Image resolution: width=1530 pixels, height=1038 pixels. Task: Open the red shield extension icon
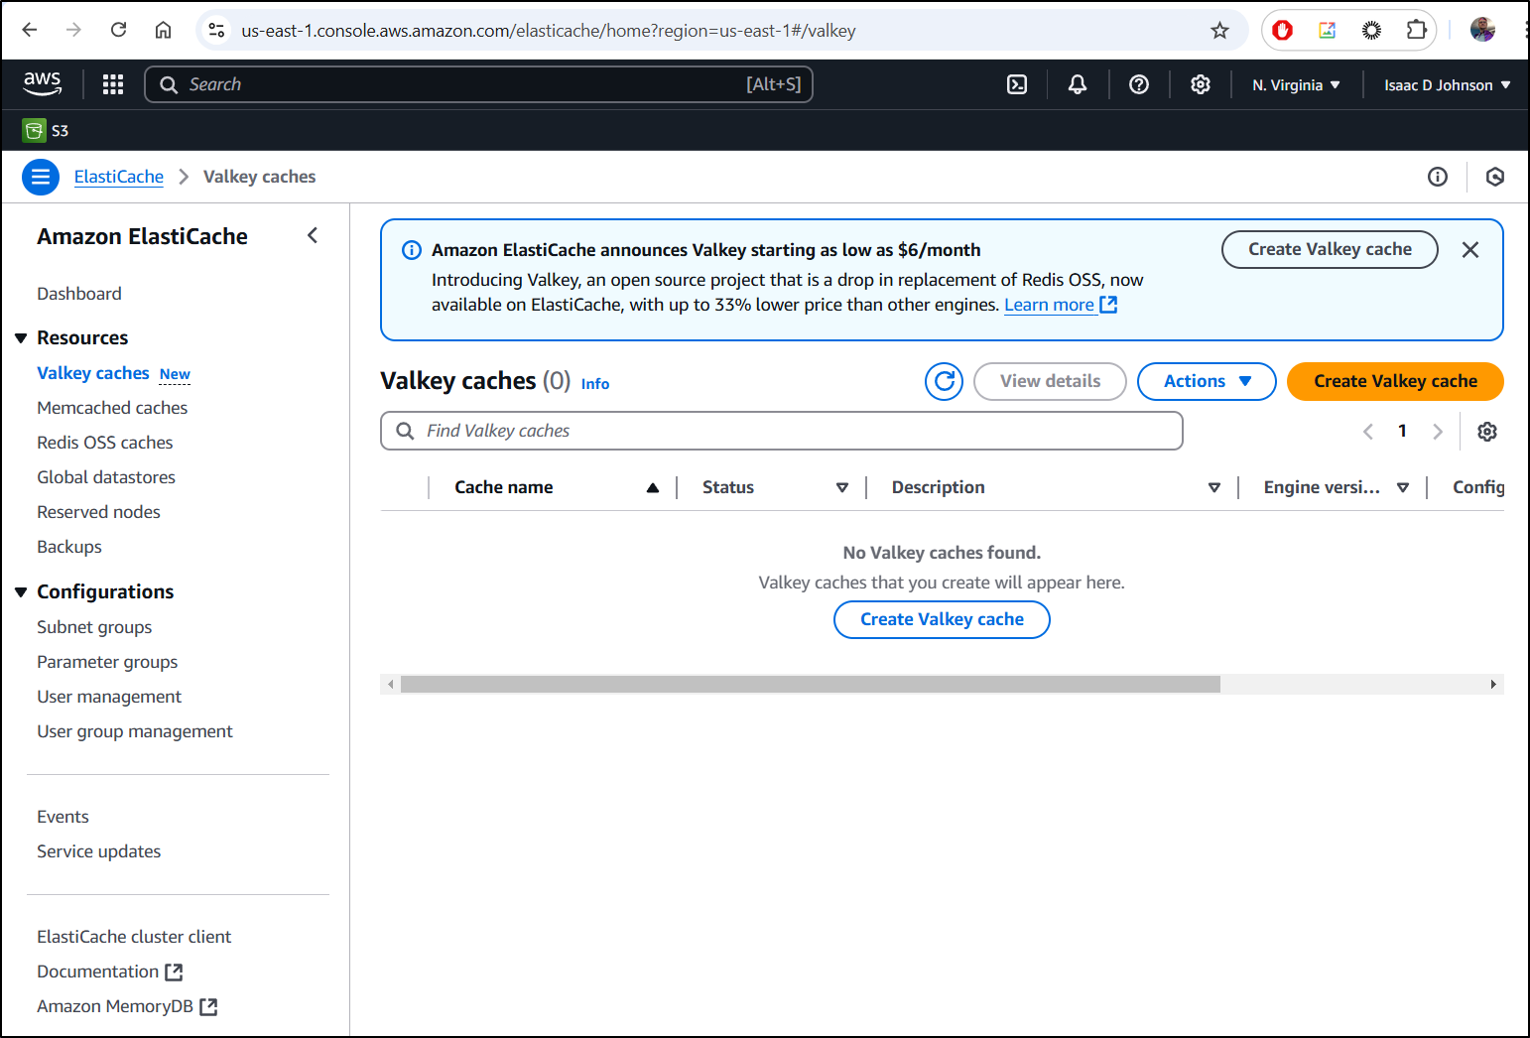coord(1282,31)
